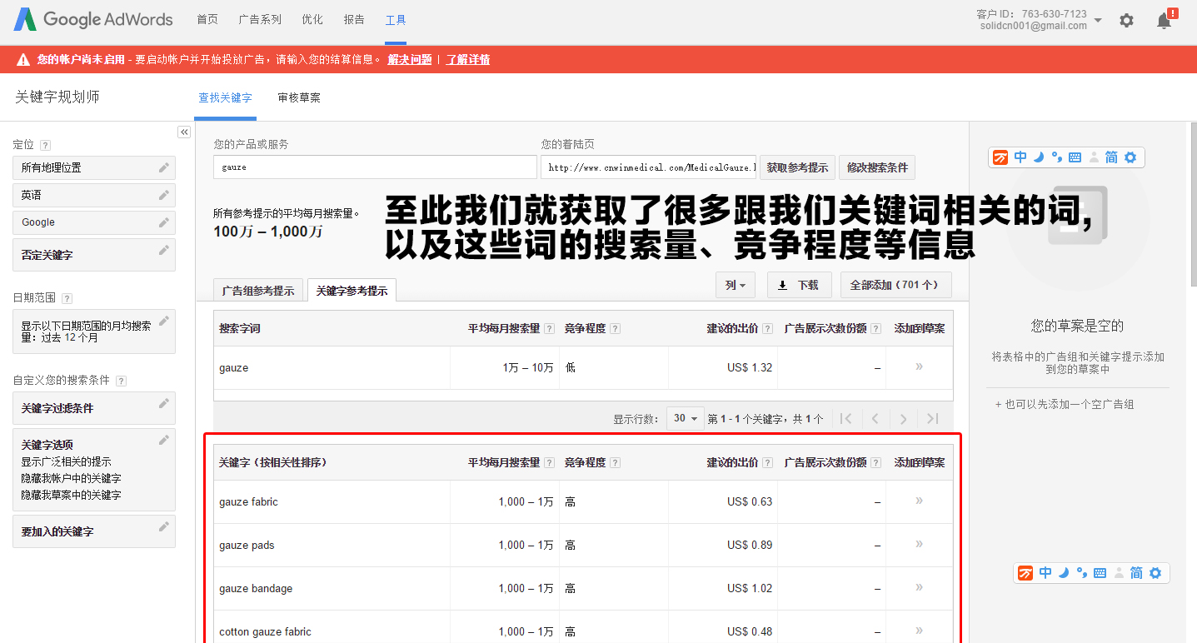Go to the previous results page
This screenshot has width=1197, height=643.
point(875,419)
